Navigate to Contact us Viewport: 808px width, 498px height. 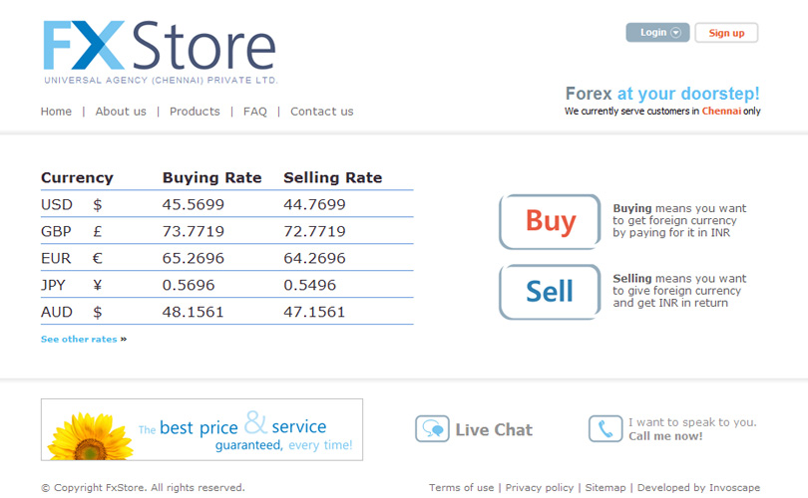coord(321,112)
